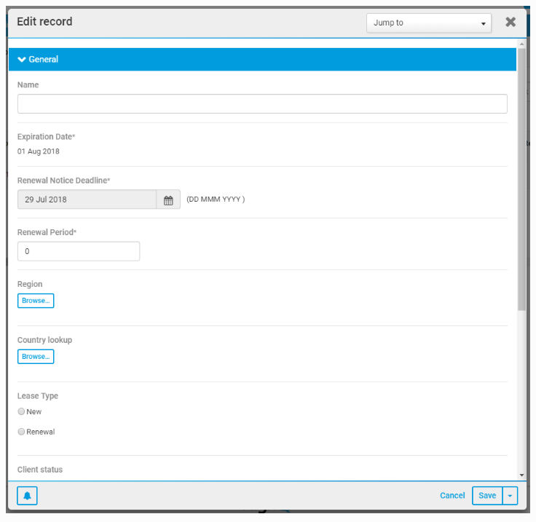Click the scrollbar down arrow
Screen dimensions: 536x522
[x=521, y=475]
